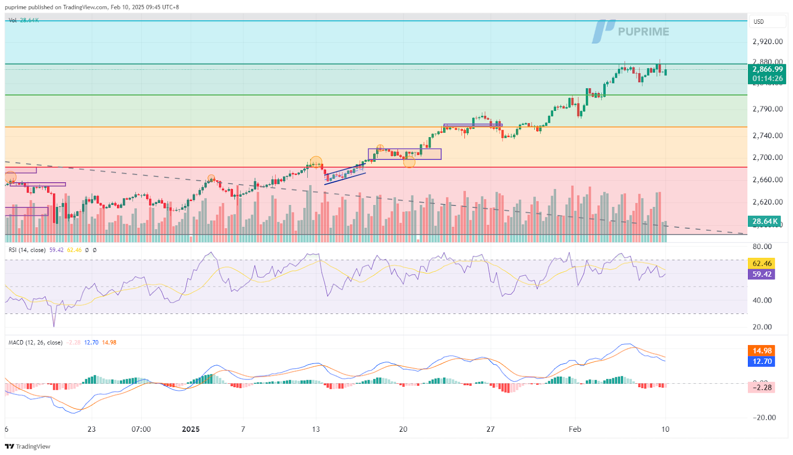Click the 07:00 label on time axis
793x455 pixels.
click(x=141, y=429)
